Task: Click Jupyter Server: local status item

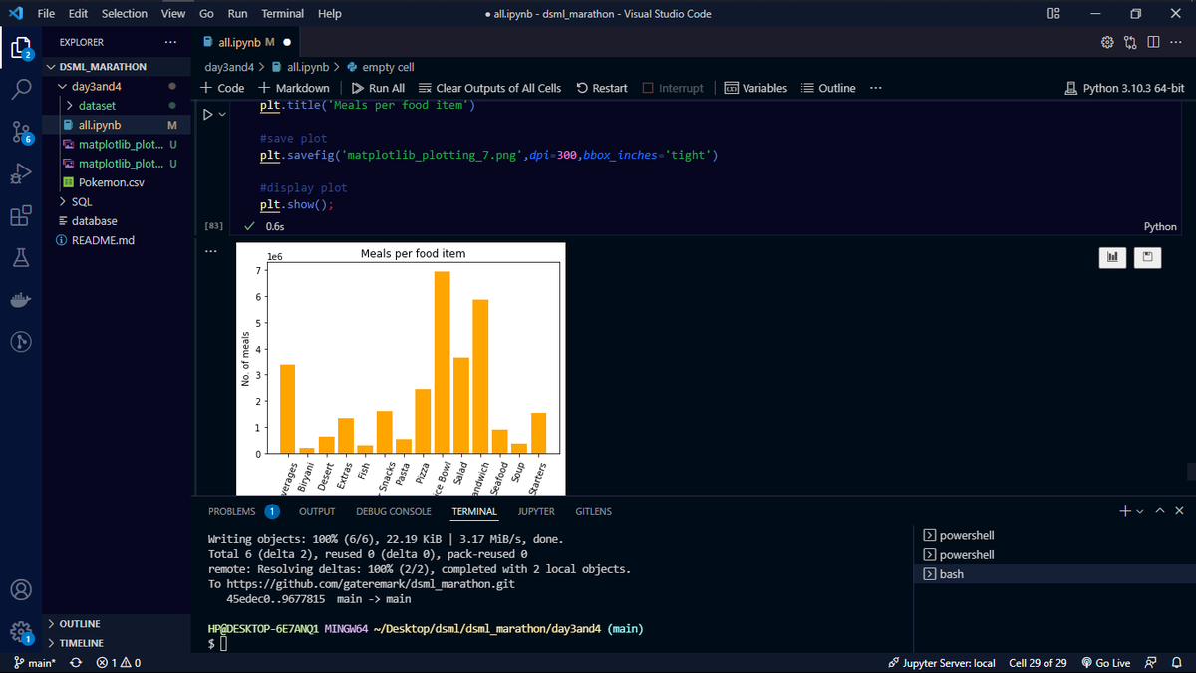Action: click(x=941, y=663)
